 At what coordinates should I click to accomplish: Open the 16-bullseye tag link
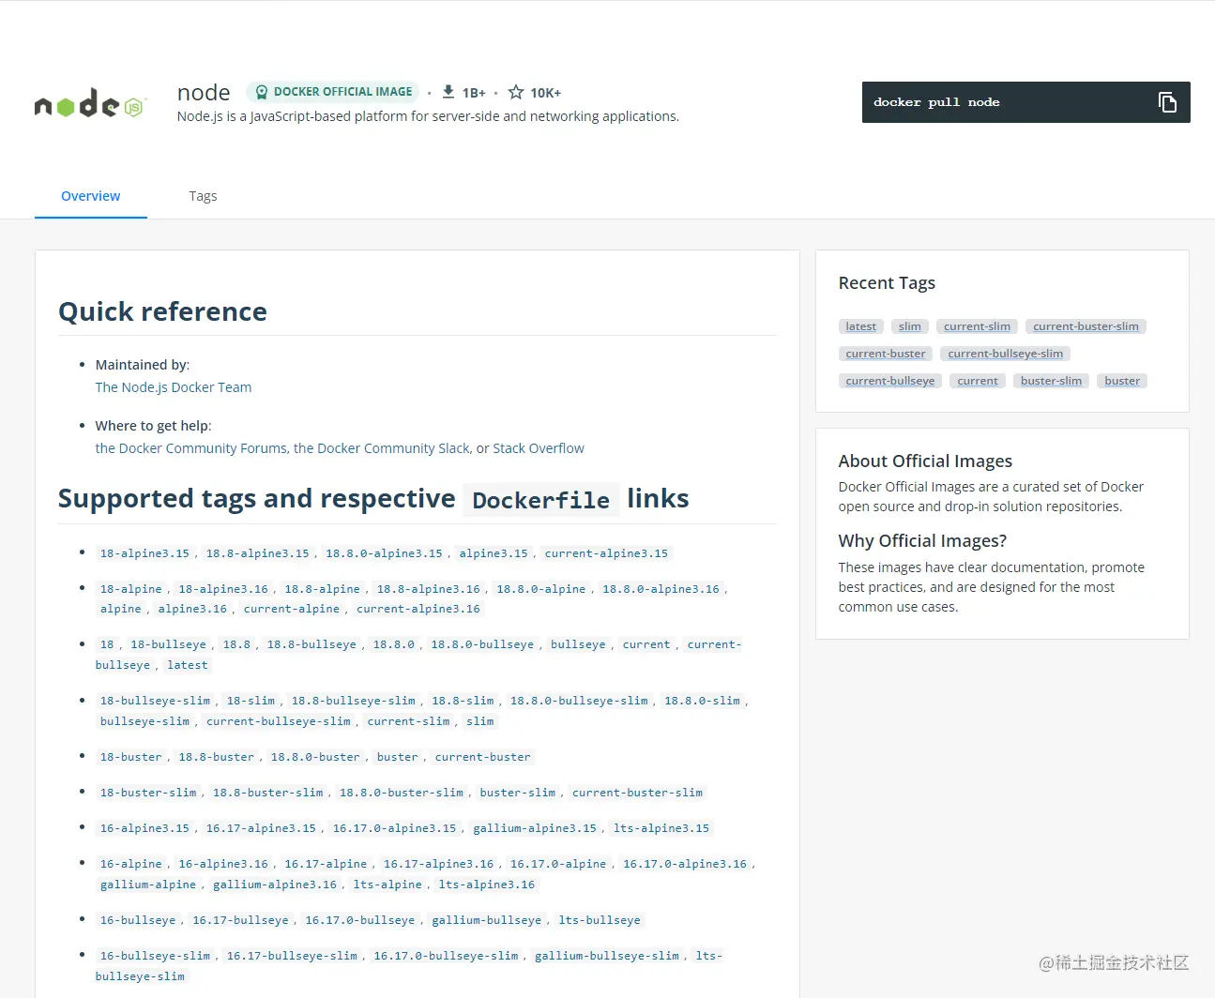[138, 920]
